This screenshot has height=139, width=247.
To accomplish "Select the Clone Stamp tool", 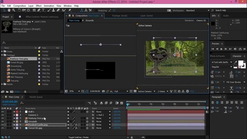I will (x=54, y=10).
